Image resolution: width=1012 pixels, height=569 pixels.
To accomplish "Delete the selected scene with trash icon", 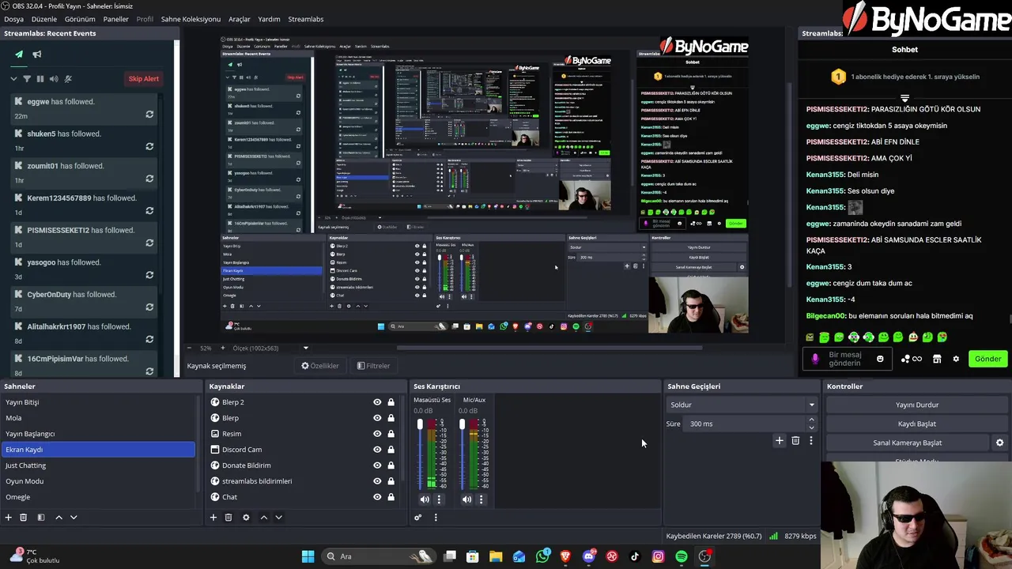I will pos(24,517).
